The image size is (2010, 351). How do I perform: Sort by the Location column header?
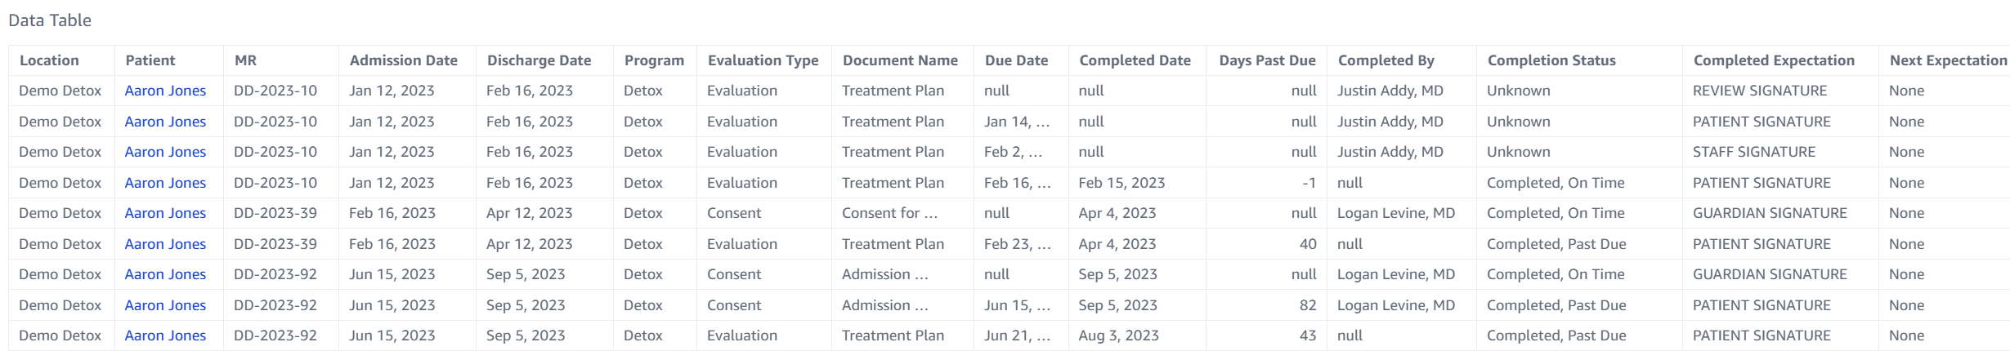tap(49, 60)
